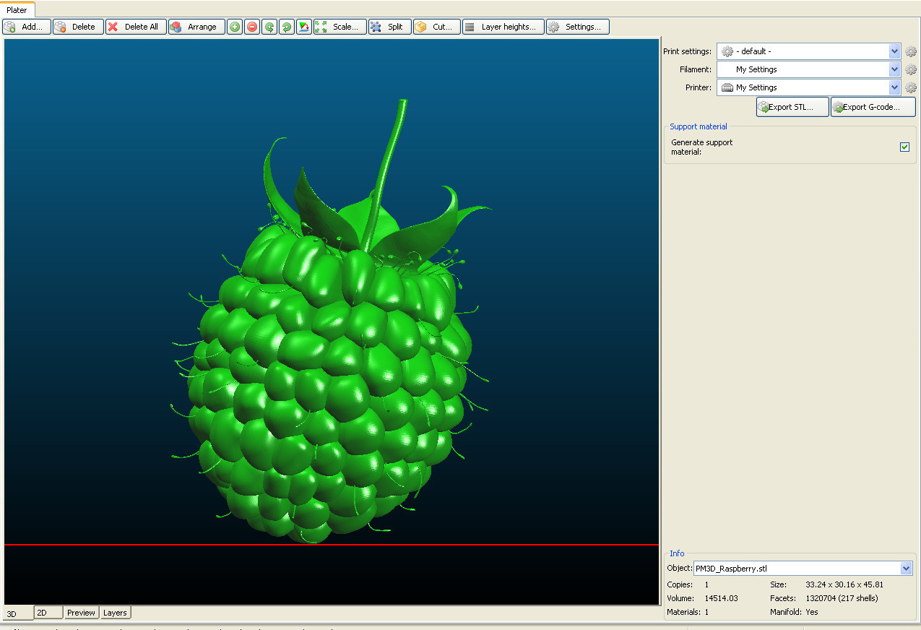Rotate object 45° counter-clockwise icon
The image size is (921, 630).
[269, 27]
